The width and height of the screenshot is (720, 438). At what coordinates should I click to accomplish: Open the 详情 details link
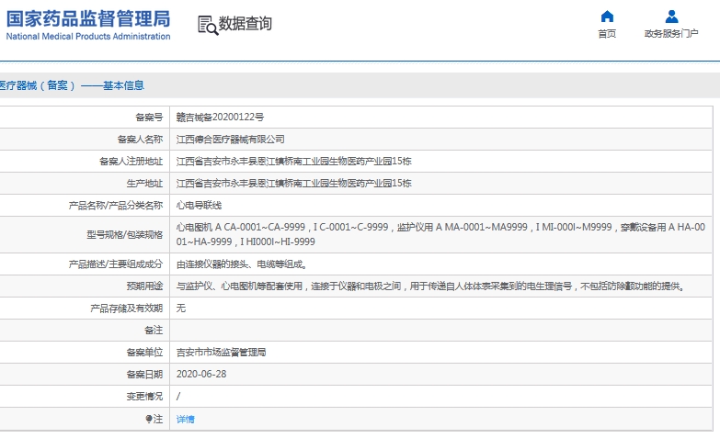tap(186, 419)
